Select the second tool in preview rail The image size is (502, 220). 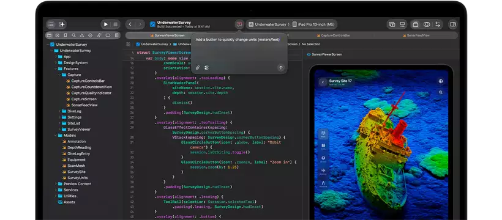(323, 146)
